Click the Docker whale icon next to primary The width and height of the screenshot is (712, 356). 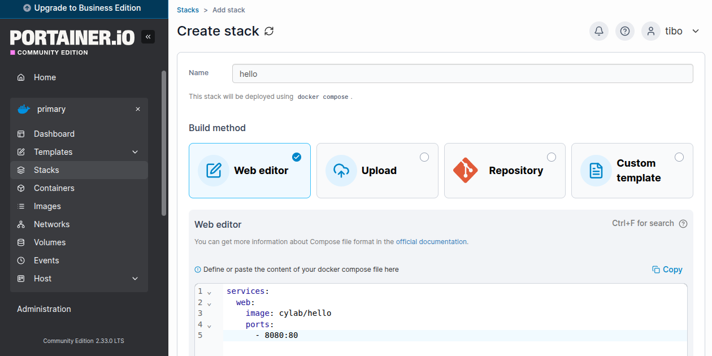pos(24,109)
